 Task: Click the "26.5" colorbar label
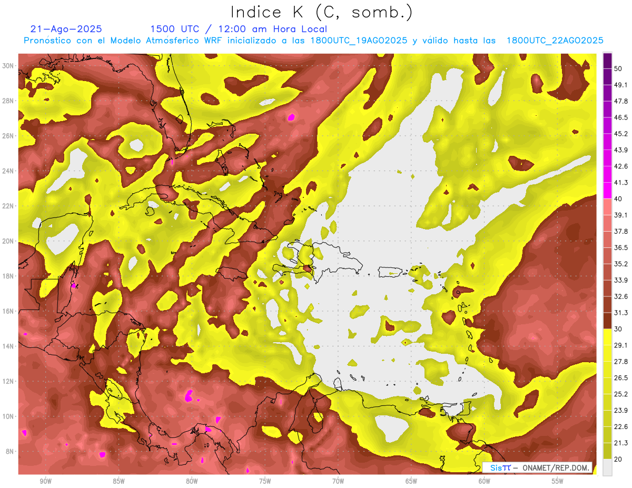pos(621,379)
